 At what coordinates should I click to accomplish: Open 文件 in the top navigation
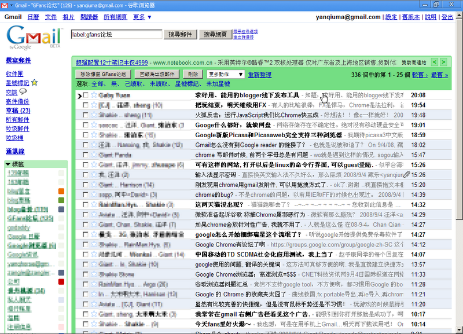(x=51, y=17)
